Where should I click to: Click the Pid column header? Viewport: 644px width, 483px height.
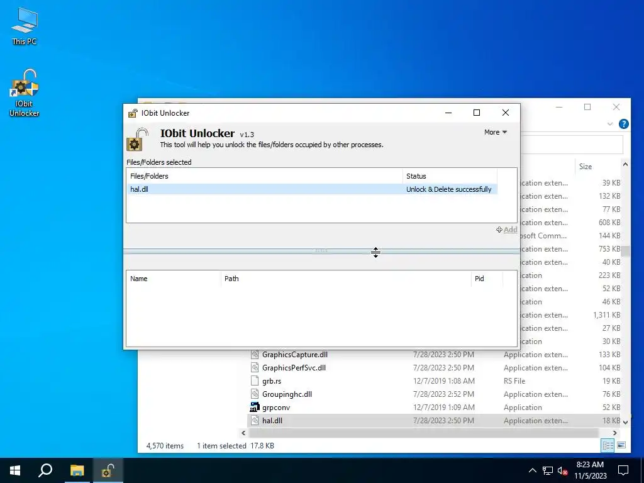pos(487,279)
